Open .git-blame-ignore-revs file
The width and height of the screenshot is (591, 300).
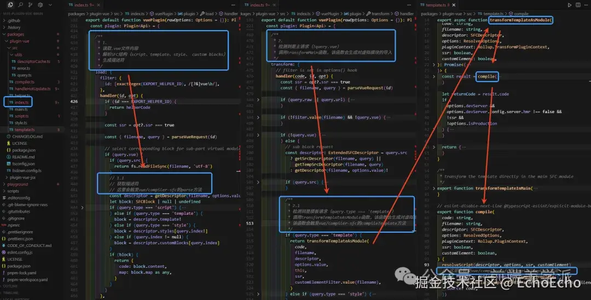coord(27,204)
